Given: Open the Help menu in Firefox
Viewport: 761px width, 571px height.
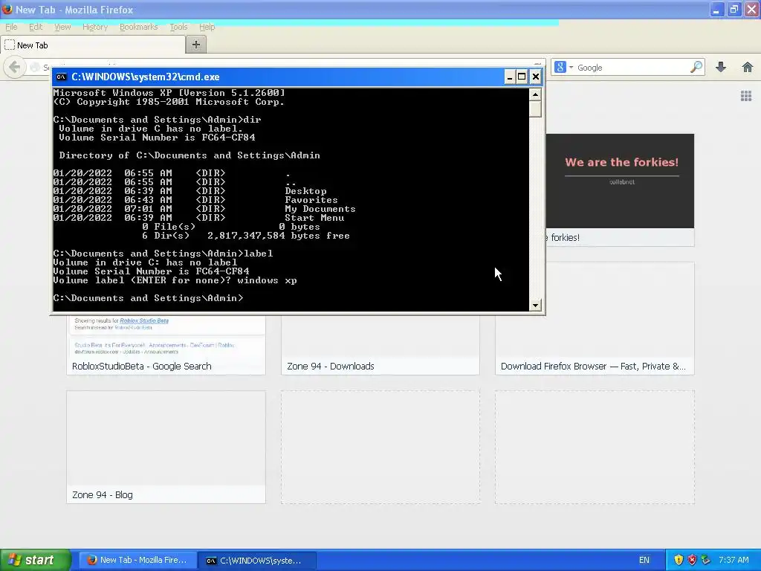Looking at the screenshot, I should [x=207, y=27].
